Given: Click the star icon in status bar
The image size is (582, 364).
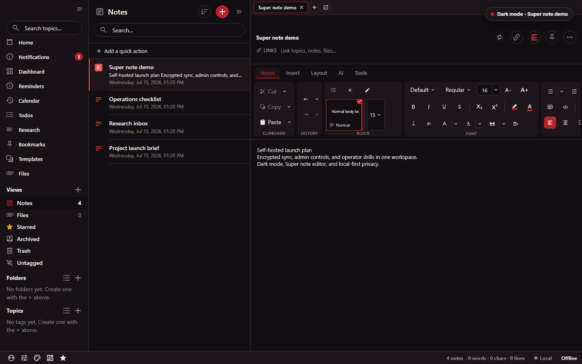Looking at the screenshot, I should click(63, 358).
